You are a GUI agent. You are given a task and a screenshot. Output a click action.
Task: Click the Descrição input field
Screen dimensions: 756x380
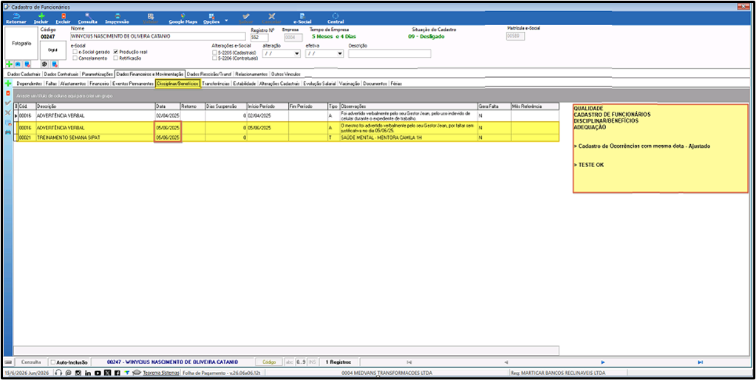(x=389, y=53)
